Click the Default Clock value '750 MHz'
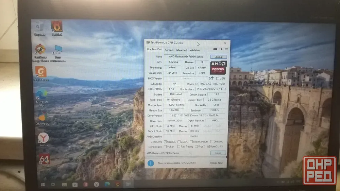The height and width of the screenshot is (191, 340). point(170,131)
